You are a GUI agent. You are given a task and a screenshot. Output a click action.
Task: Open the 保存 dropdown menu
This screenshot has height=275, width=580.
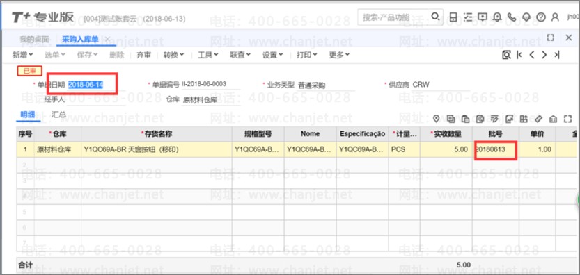[87, 55]
